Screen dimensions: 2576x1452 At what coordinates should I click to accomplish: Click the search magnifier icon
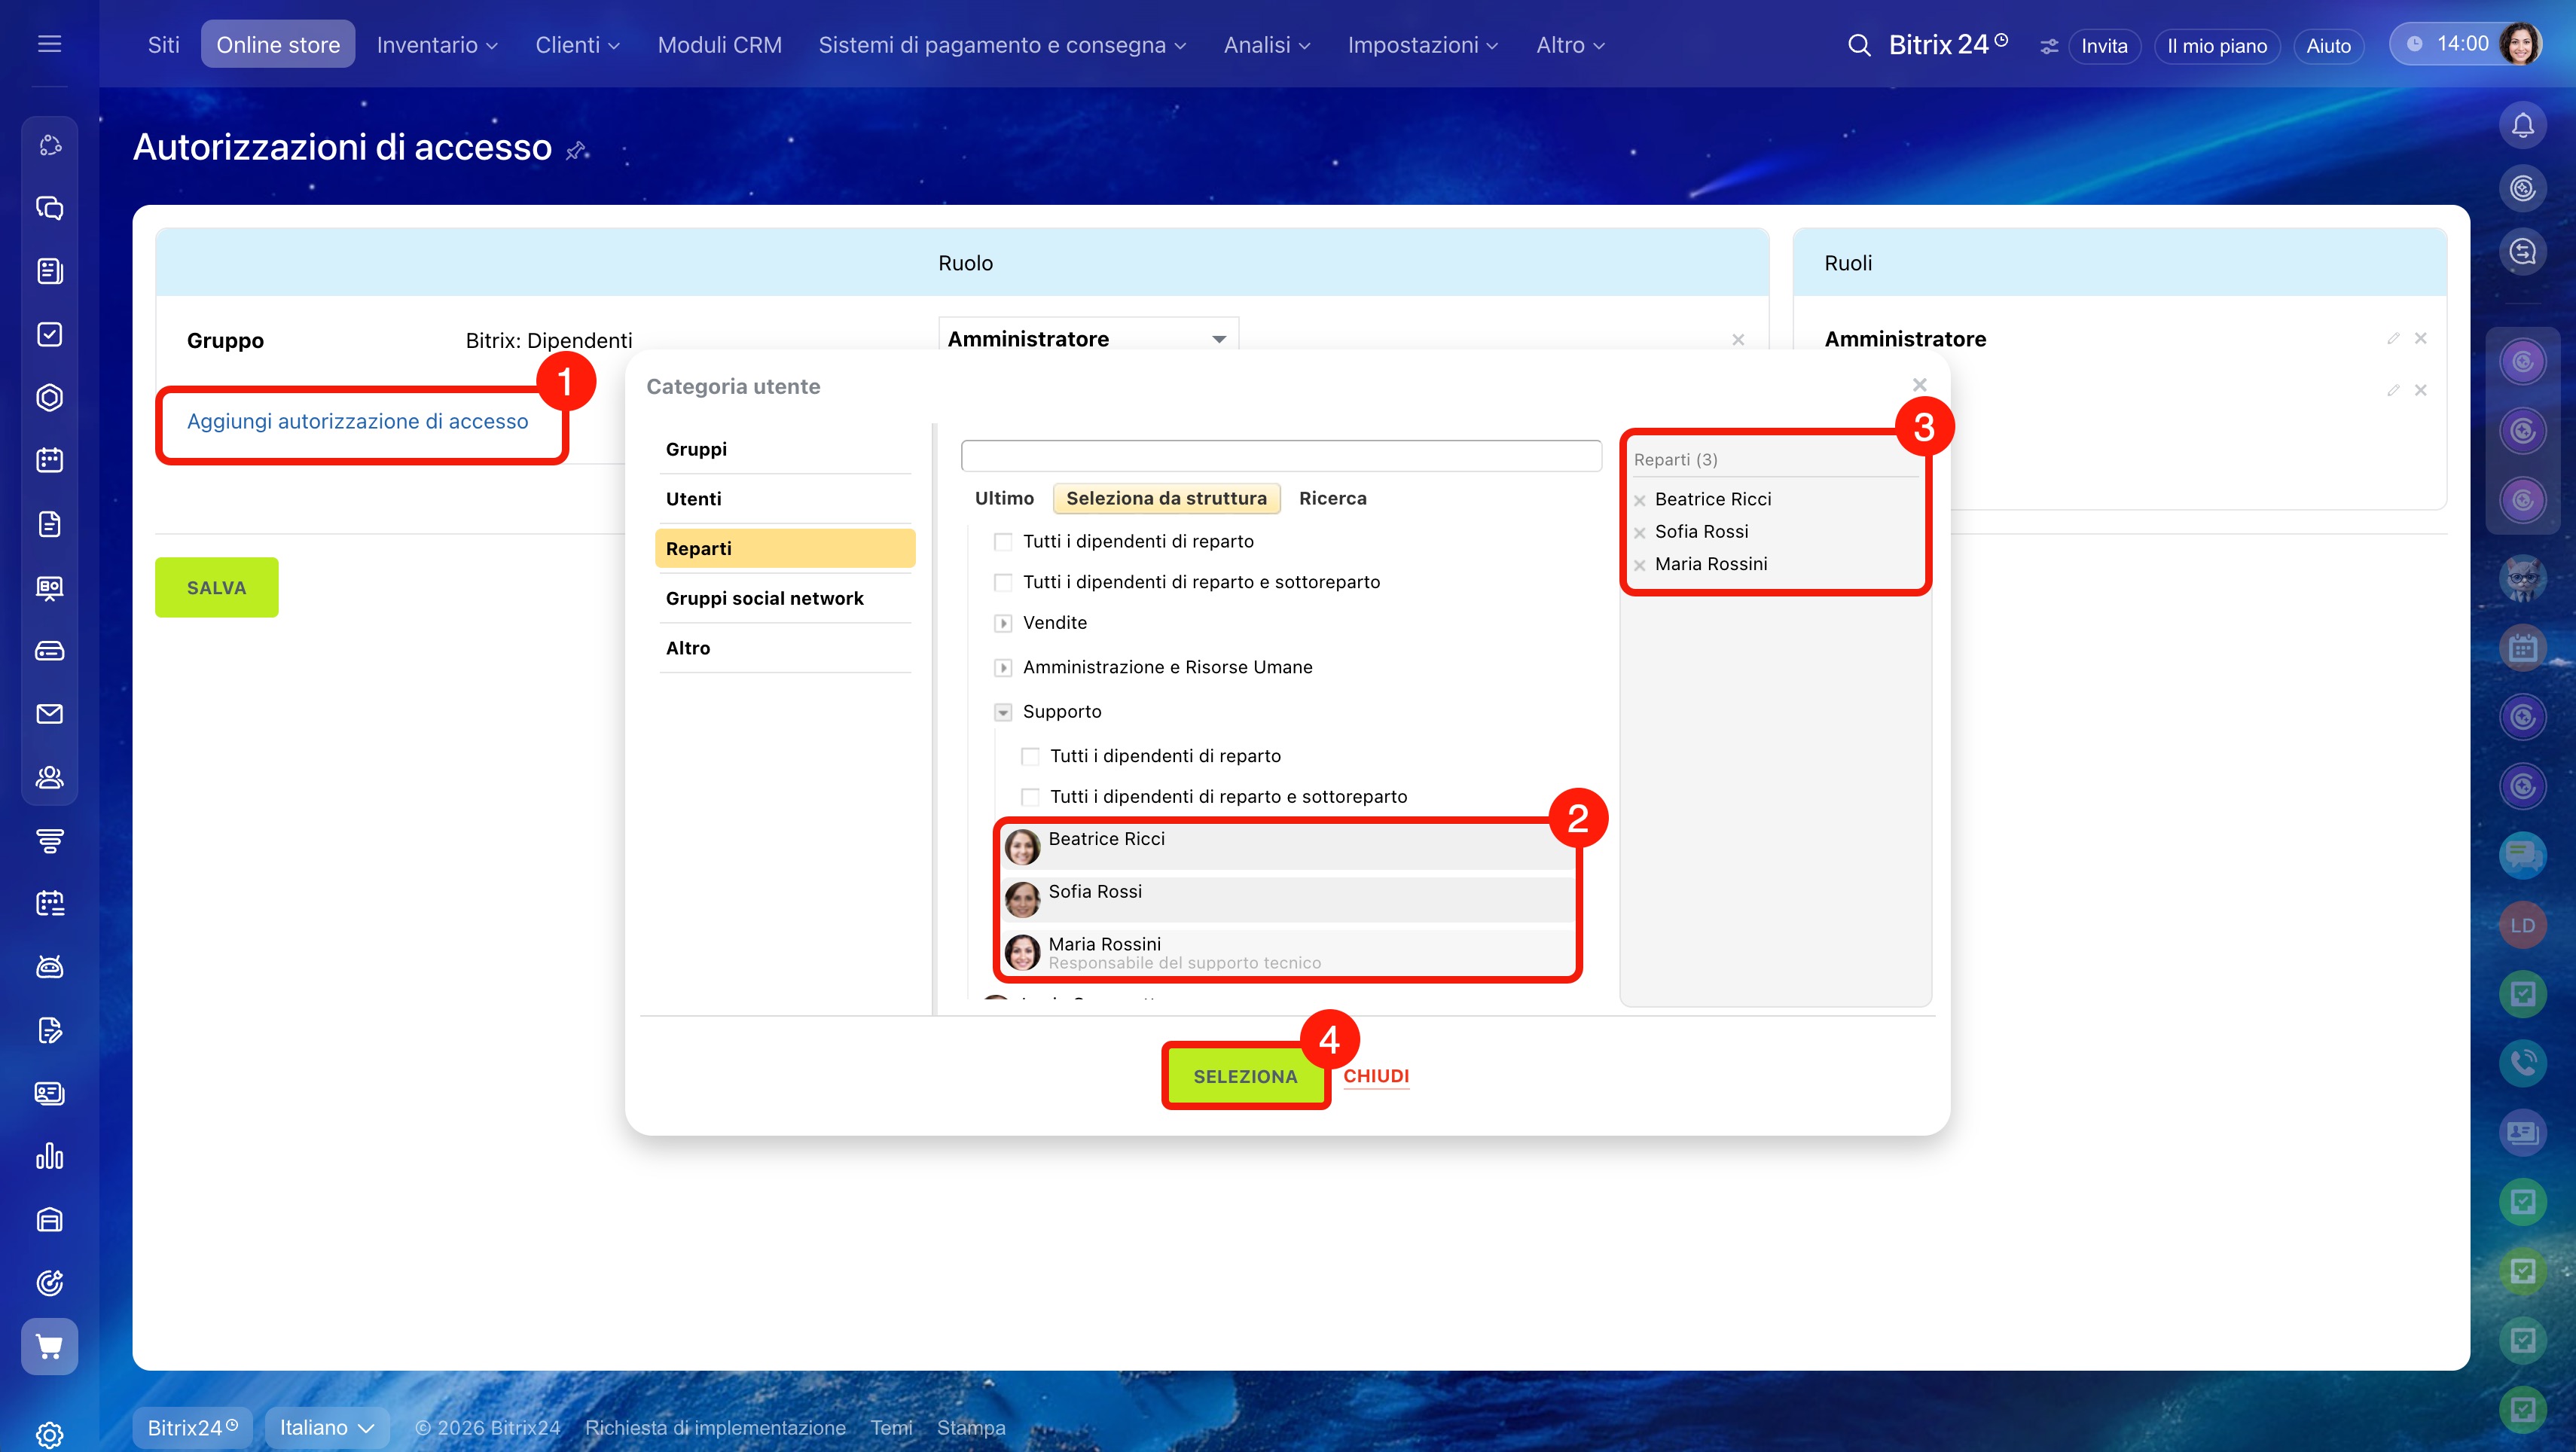[x=1858, y=45]
